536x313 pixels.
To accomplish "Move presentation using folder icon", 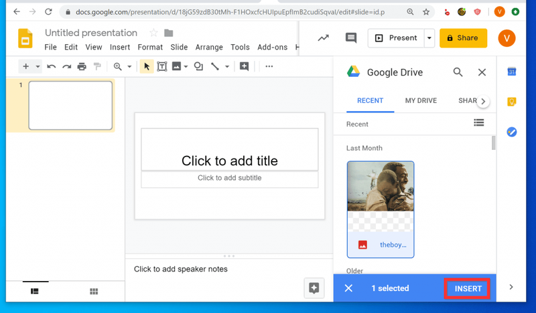I will pyautogui.click(x=169, y=33).
